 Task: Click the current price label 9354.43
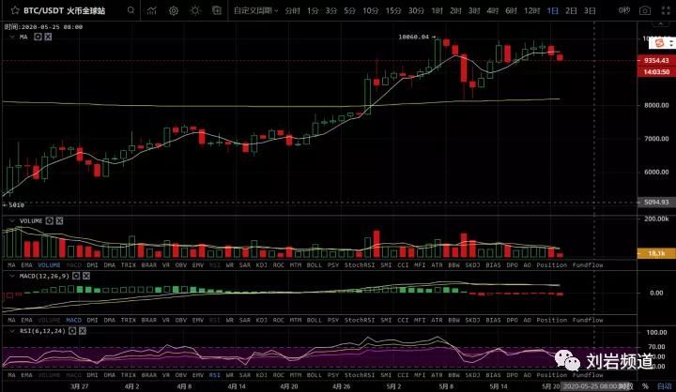coord(656,60)
